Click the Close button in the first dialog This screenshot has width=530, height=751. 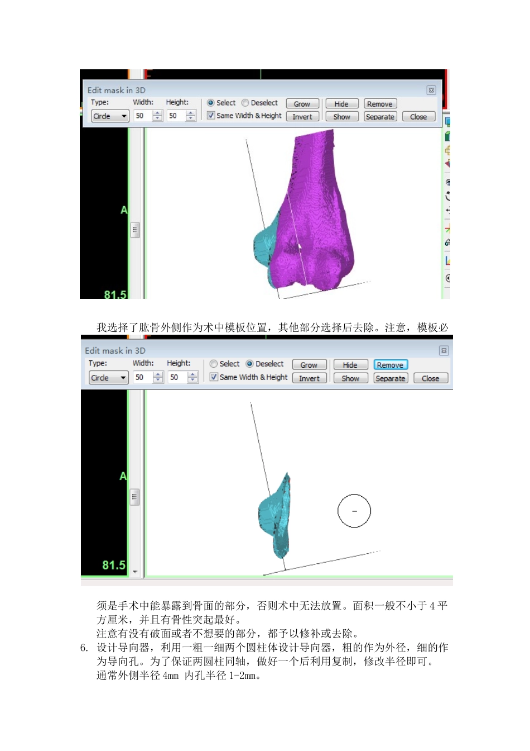click(x=418, y=117)
